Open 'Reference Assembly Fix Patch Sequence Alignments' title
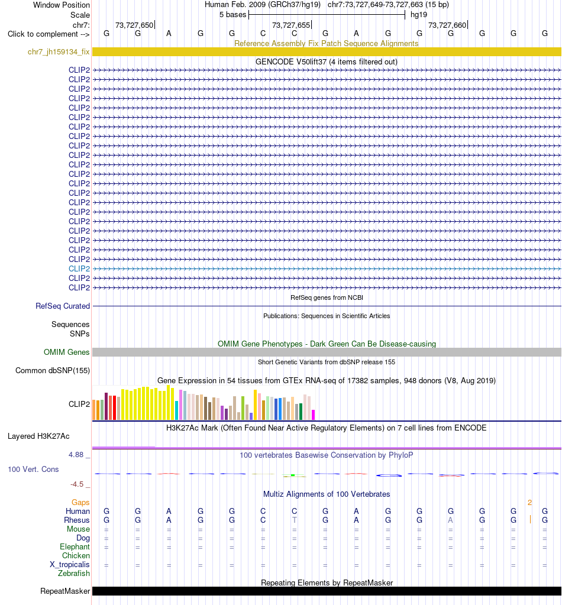 pyautogui.click(x=327, y=43)
